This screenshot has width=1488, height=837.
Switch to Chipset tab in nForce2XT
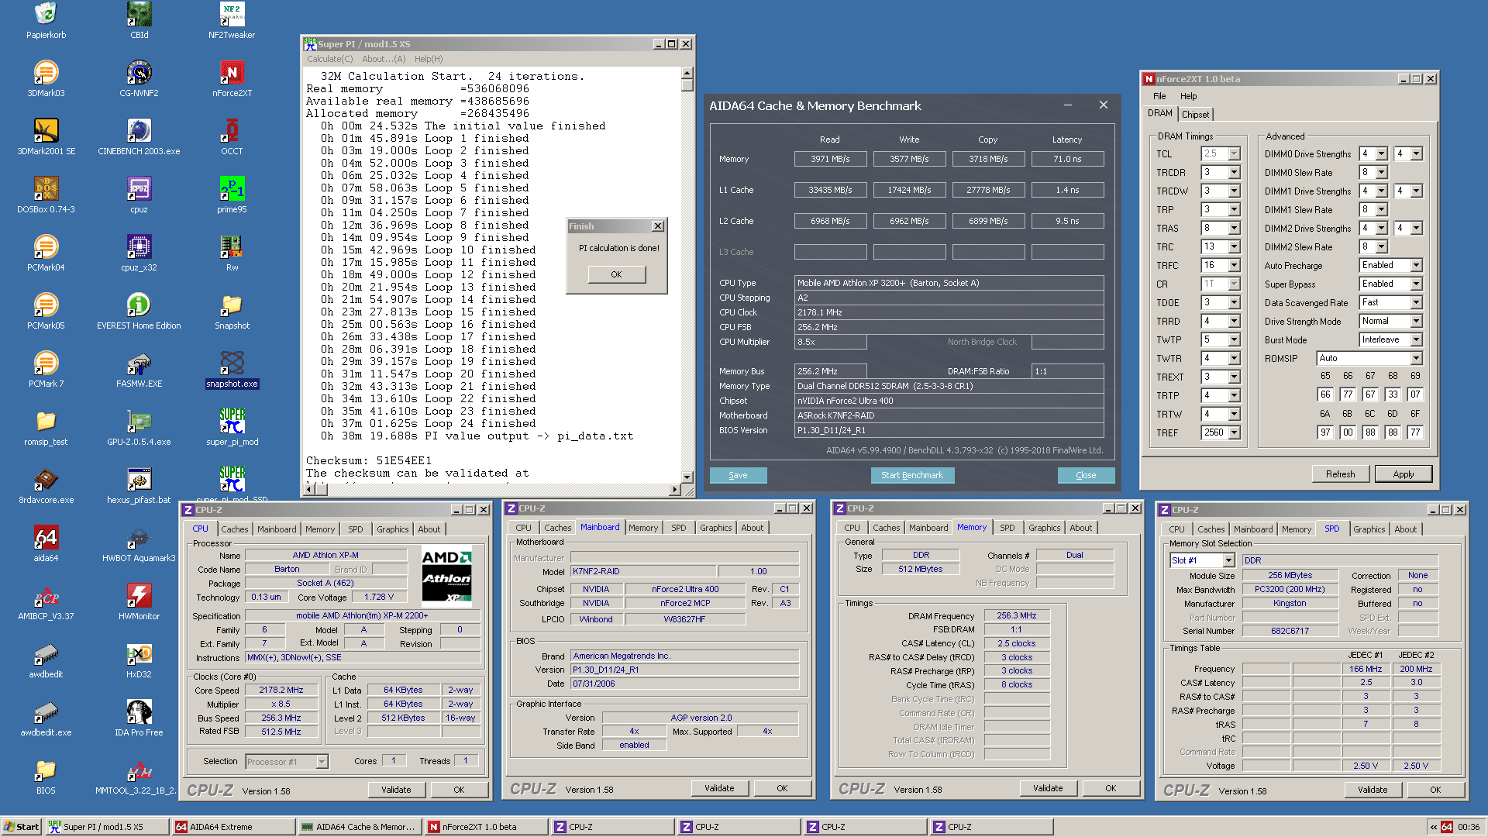pos(1195,114)
